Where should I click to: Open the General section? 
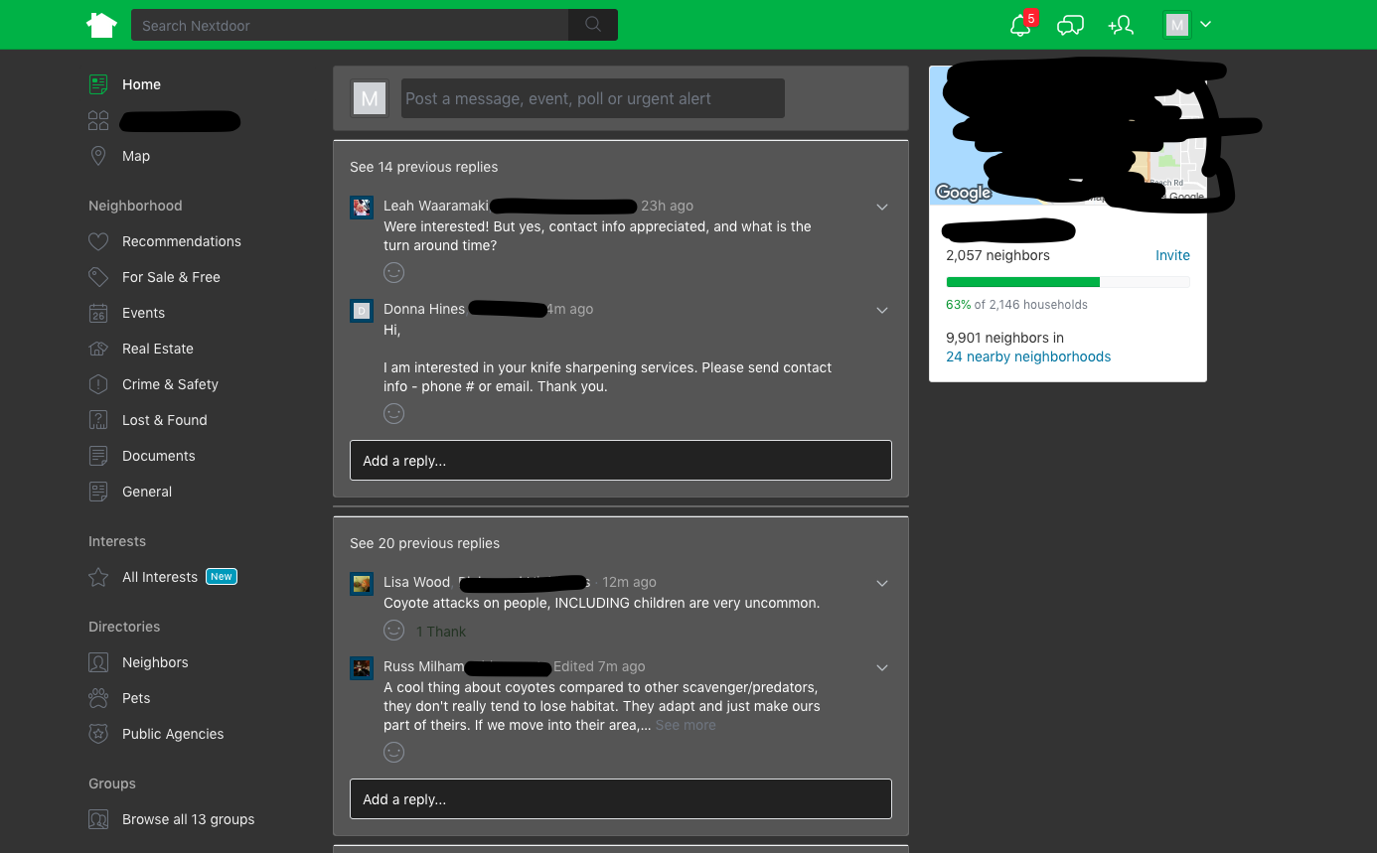(x=147, y=492)
